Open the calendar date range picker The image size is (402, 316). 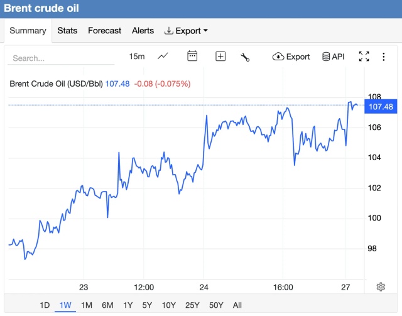(193, 57)
